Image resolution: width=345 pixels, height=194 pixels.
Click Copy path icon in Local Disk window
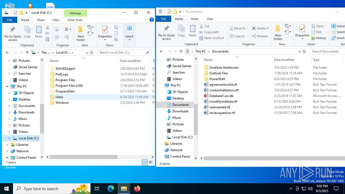[x=47, y=33]
